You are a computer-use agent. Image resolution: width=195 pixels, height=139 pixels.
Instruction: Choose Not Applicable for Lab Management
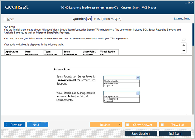121,96
